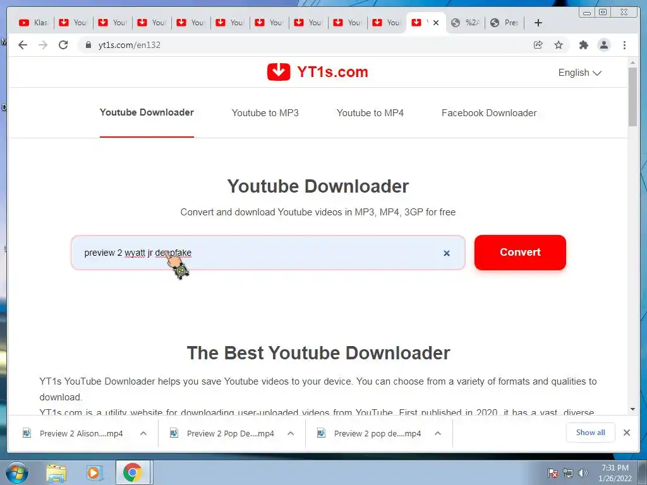Screen dimensions: 647x485
Task: Open the Chrome profile avatar
Action: (604, 45)
